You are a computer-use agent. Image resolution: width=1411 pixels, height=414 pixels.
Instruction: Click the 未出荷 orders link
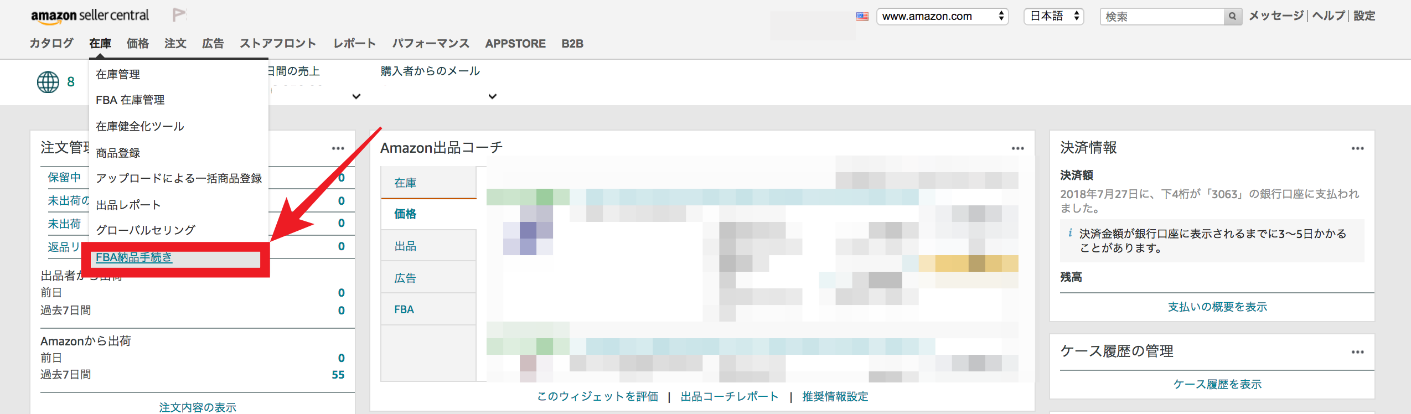point(64,224)
